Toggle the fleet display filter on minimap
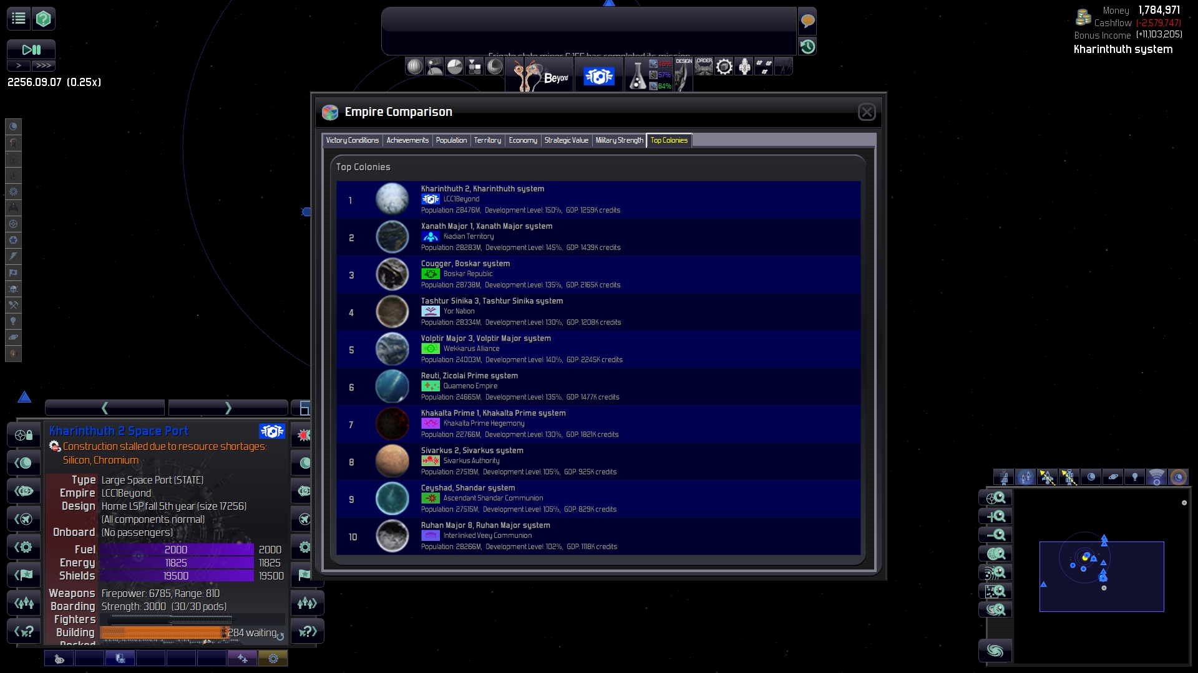Screen dimensions: 1198x673 (x=1025, y=477)
